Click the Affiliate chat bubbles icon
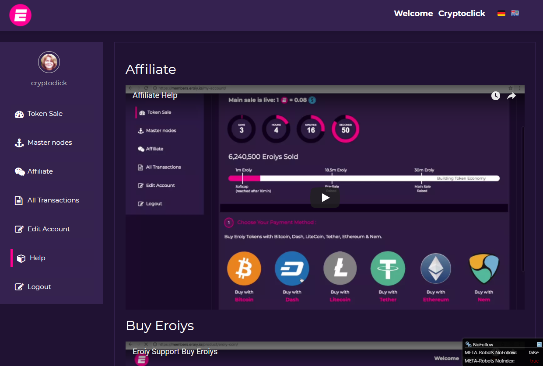Viewport: 543px width, 366px height. tap(20, 172)
